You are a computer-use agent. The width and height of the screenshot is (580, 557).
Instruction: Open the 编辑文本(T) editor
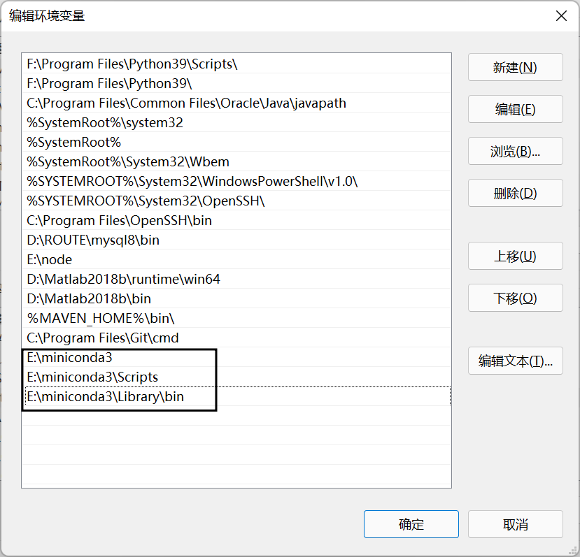515,361
